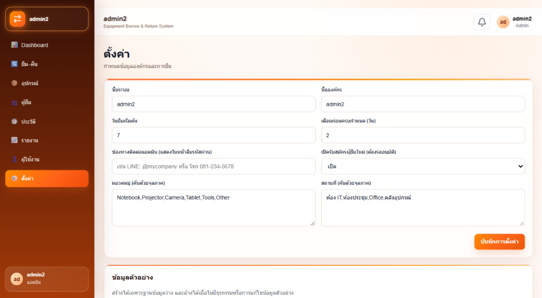
Task: Focus the เตือนก่อนครบกำหนด (วัน) field
Action: 423,135
